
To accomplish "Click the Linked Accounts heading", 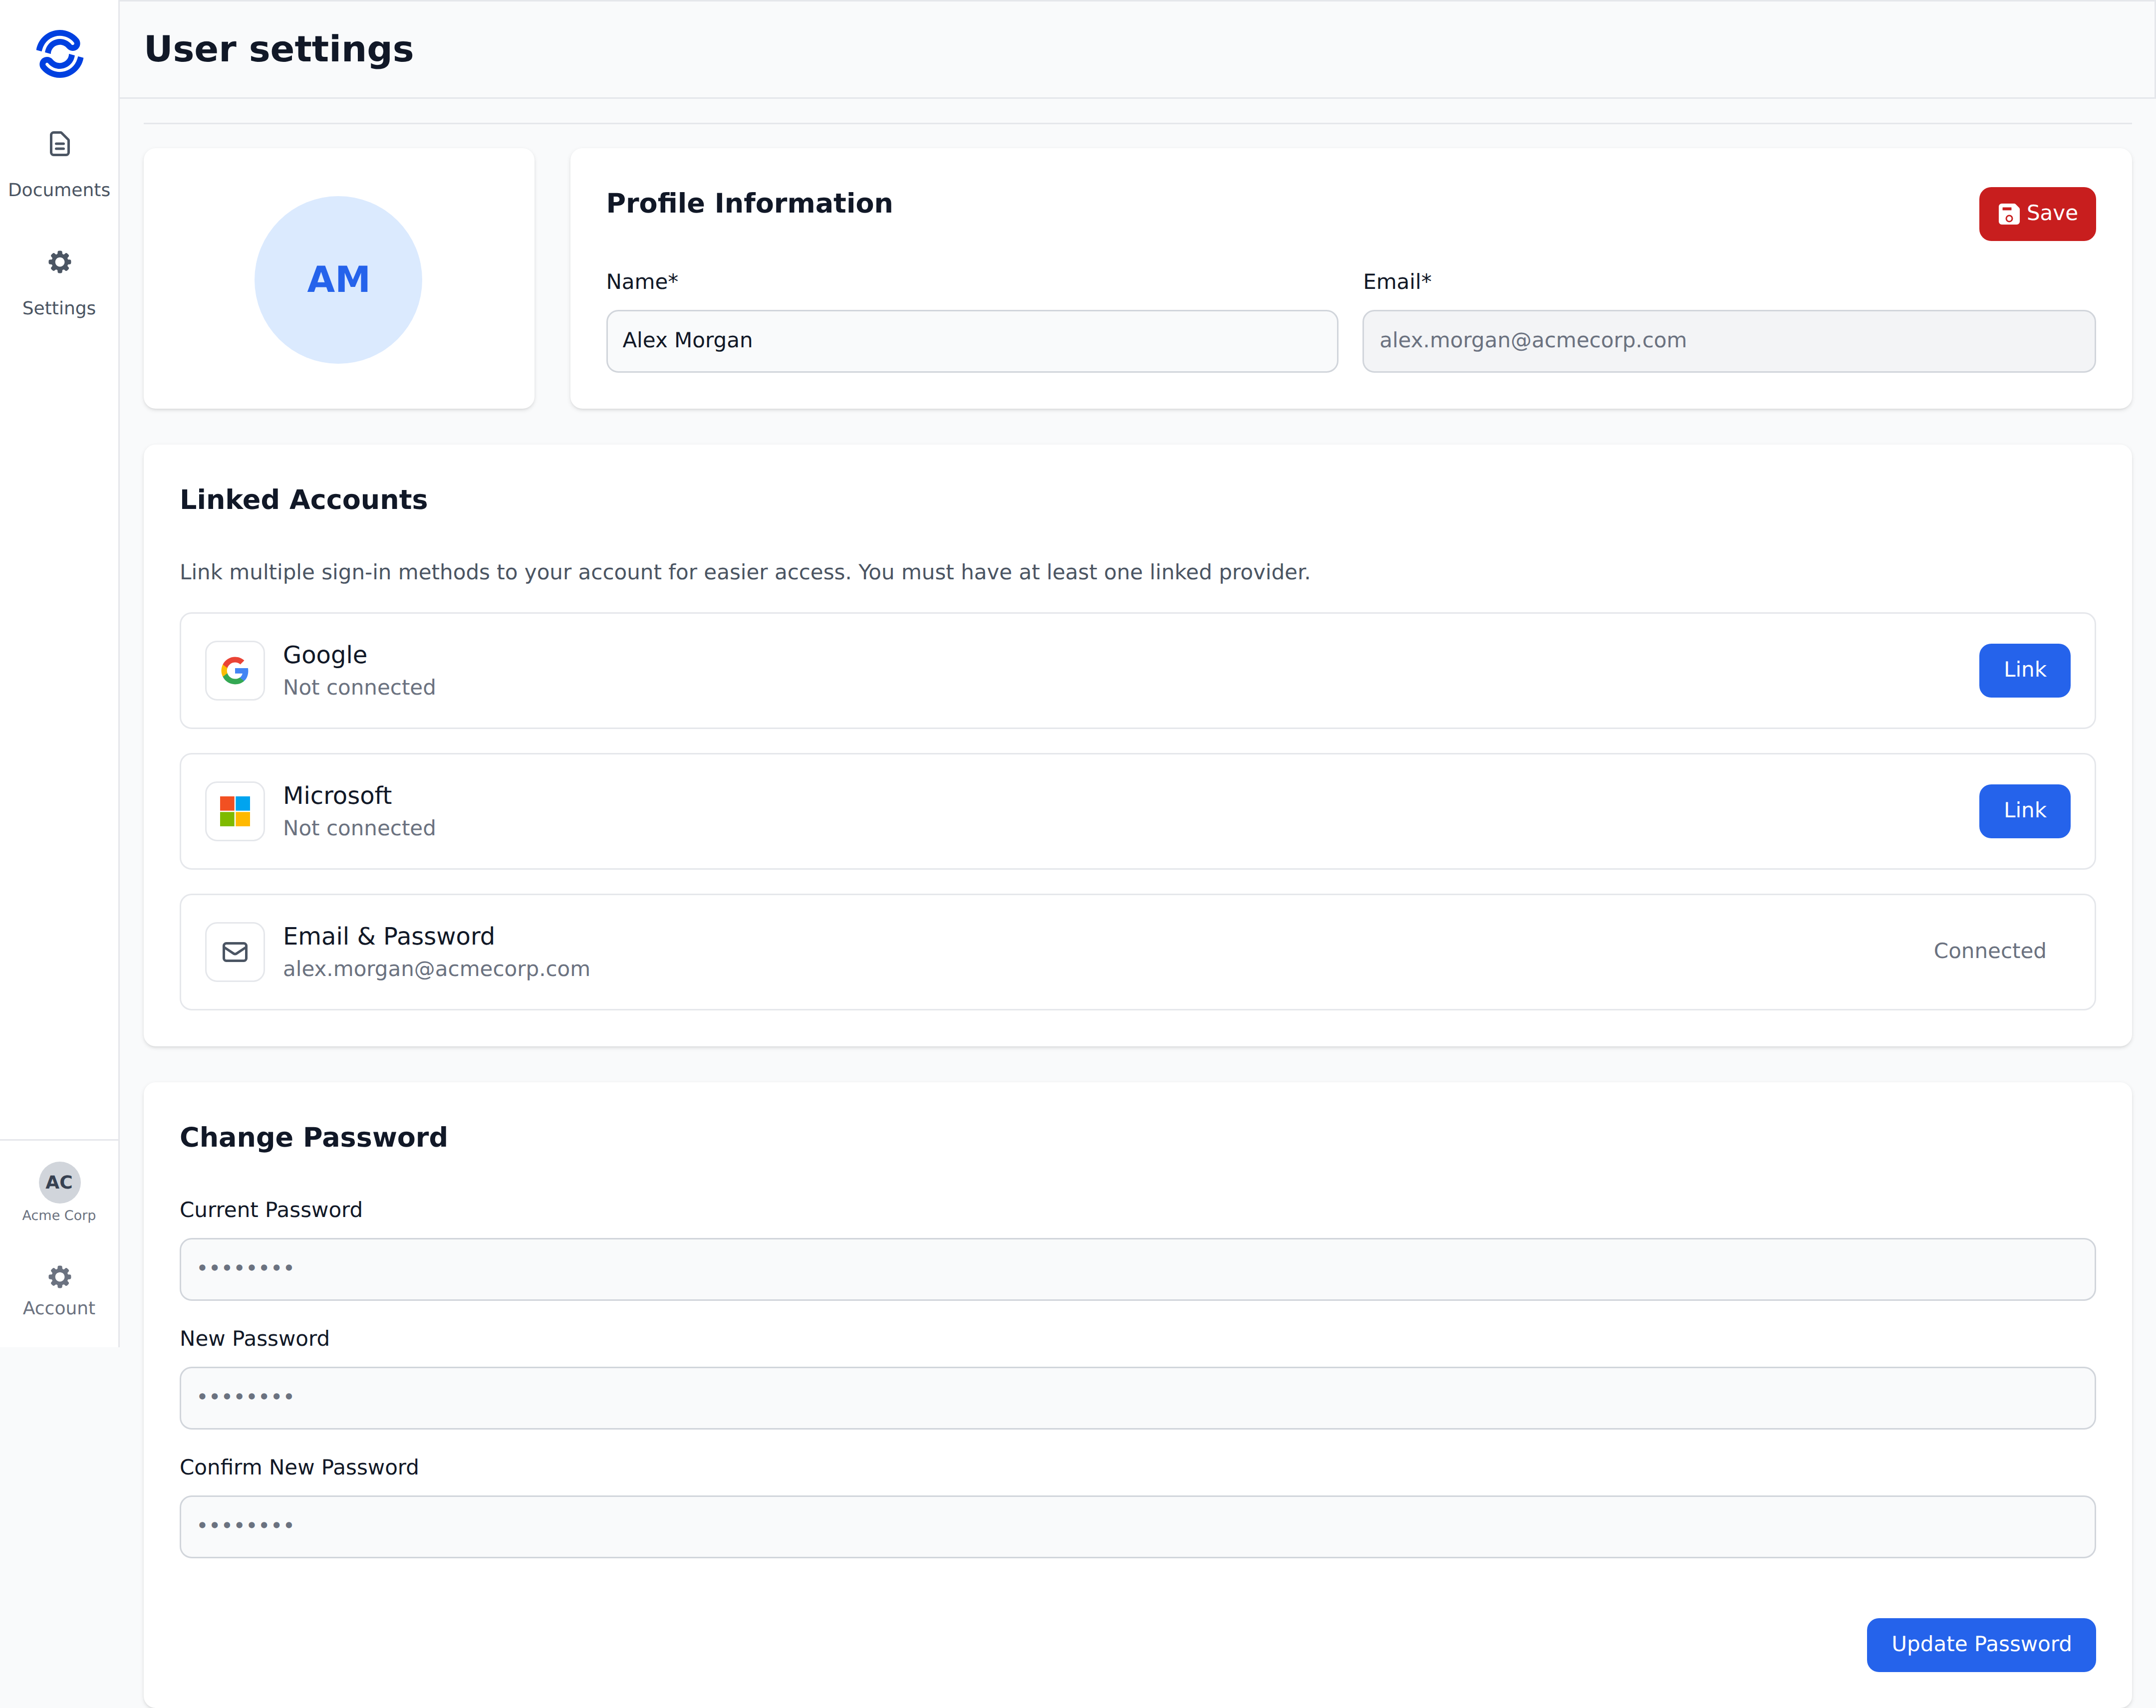I will (304, 500).
